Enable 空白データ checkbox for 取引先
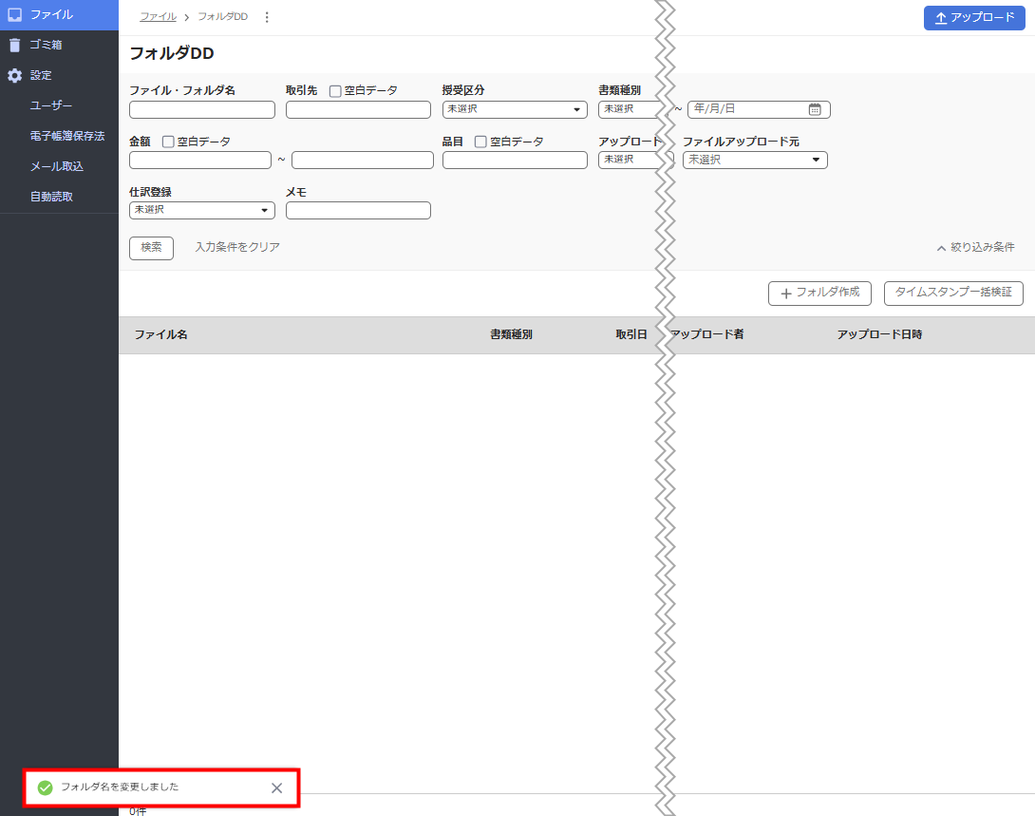Image resolution: width=1035 pixels, height=816 pixels. tap(335, 91)
